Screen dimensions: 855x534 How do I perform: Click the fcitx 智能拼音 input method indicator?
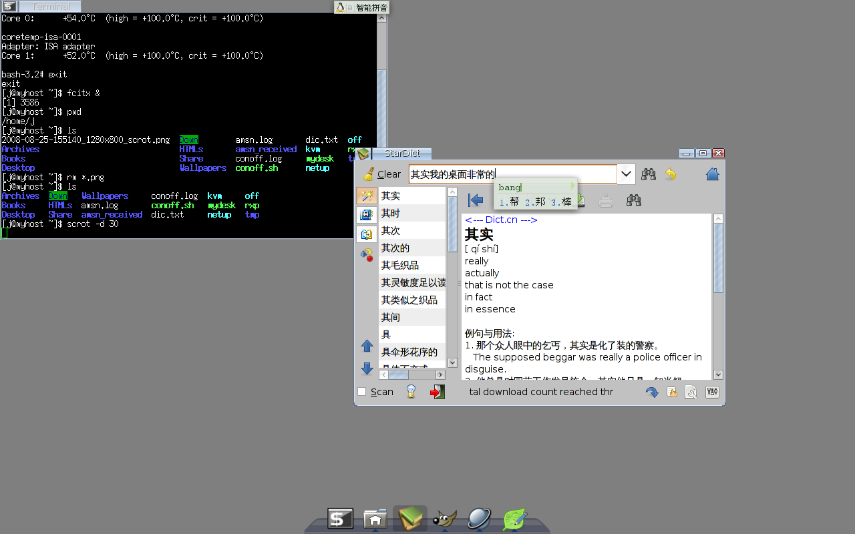(x=371, y=7)
